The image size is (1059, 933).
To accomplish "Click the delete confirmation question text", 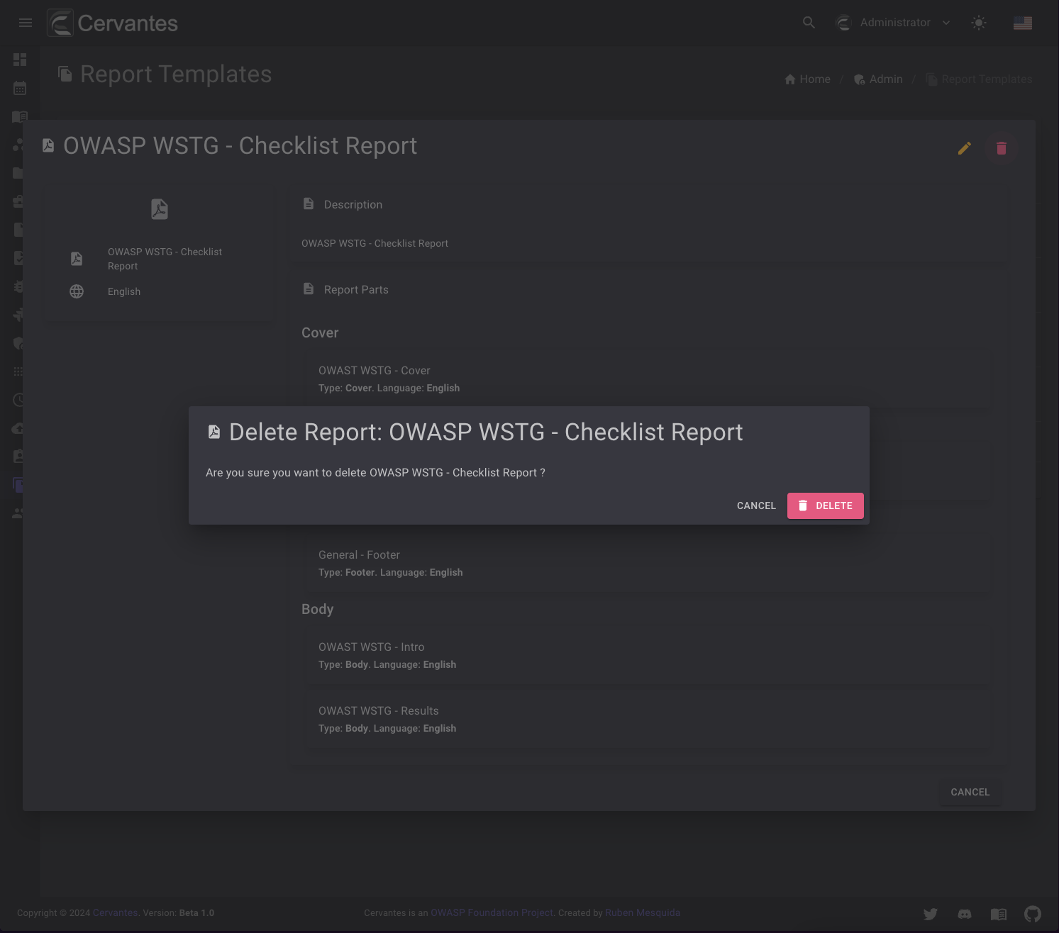I will click(x=375, y=472).
